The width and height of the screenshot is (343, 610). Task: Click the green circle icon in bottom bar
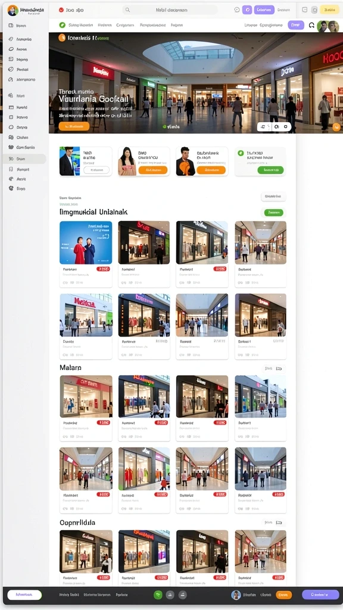(x=158, y=595)
